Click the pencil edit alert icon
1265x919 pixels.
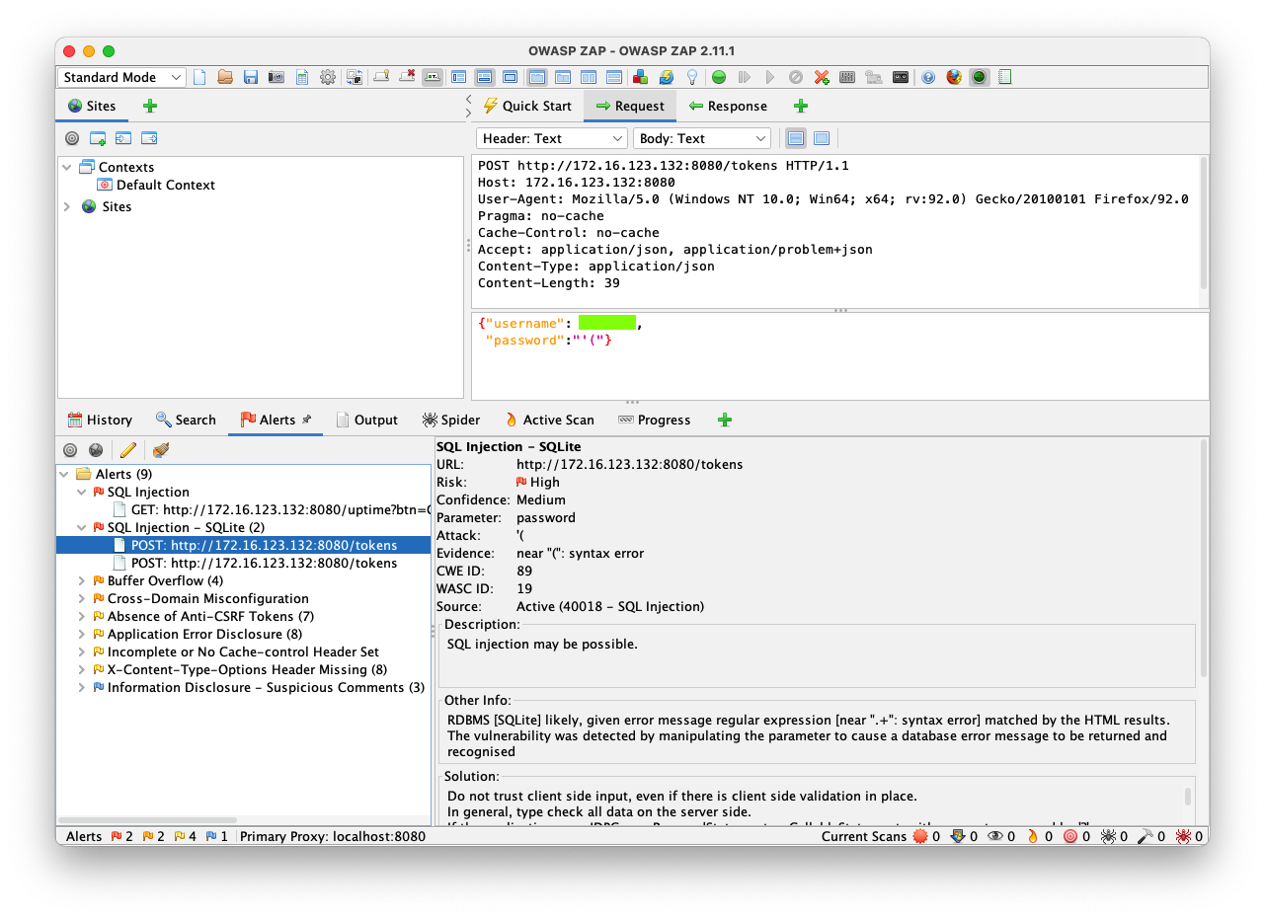(x=127, y=450)
